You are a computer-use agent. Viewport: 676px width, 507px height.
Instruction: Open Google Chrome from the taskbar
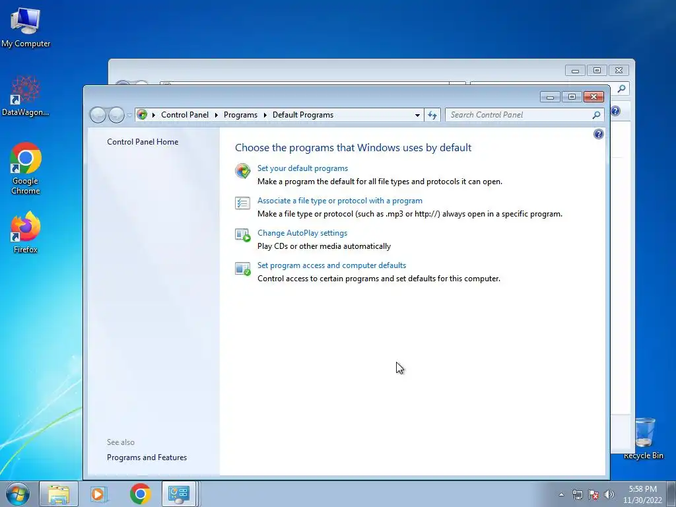coord(140,494)
